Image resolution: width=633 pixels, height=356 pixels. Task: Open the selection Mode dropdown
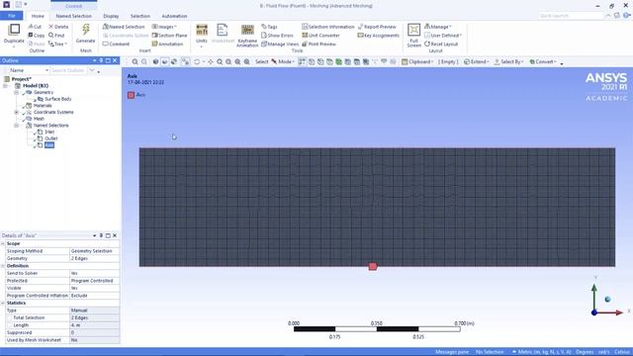[x=283, y=61]
